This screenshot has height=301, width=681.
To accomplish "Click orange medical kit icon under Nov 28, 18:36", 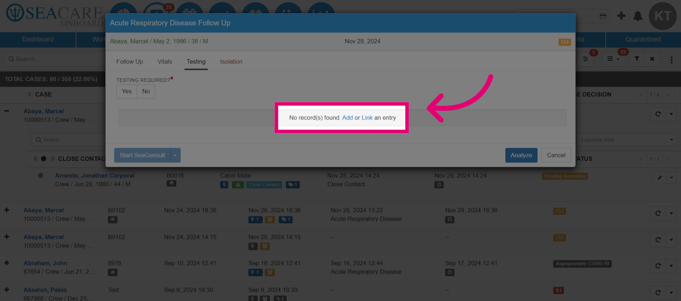I will pos(270,220).
